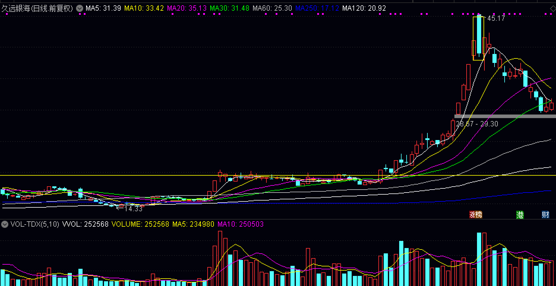Click the blue 财 marker icon
The image size is (556, 286).
coord(545,214)
